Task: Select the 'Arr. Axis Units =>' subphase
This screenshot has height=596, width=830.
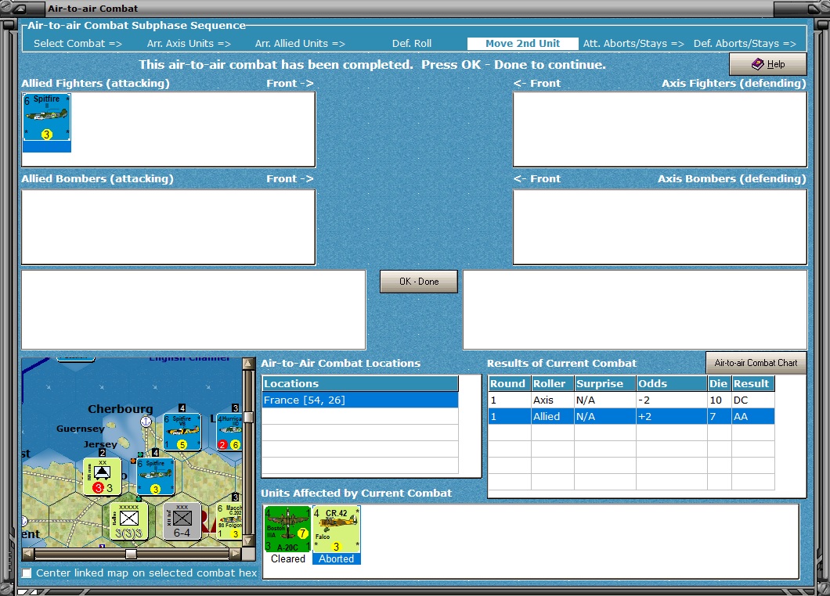Action: tap(189, 43)
